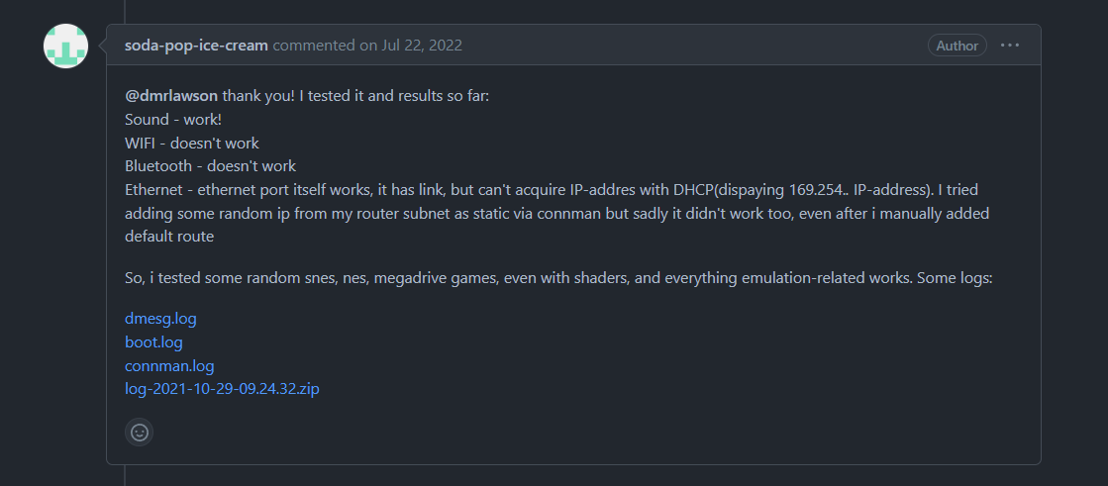Click the "Bluetooth - doesn't work" line
Image resolution: width=1108 pixels, height=486 pixels.
210,166
